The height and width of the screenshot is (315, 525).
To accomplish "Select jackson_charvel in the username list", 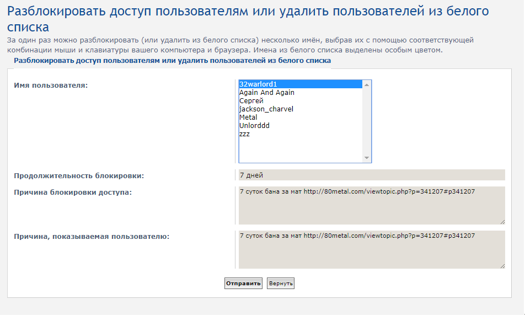I will tap(301, 109).
